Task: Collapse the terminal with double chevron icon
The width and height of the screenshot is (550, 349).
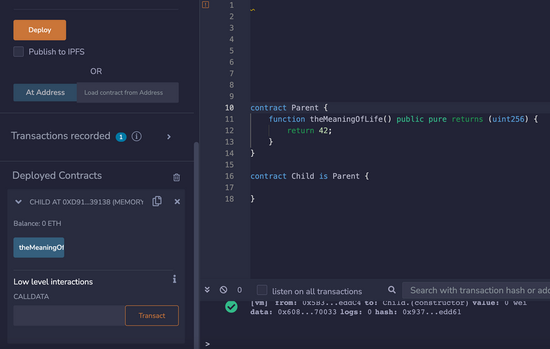Action: click(x=207, y=290)
